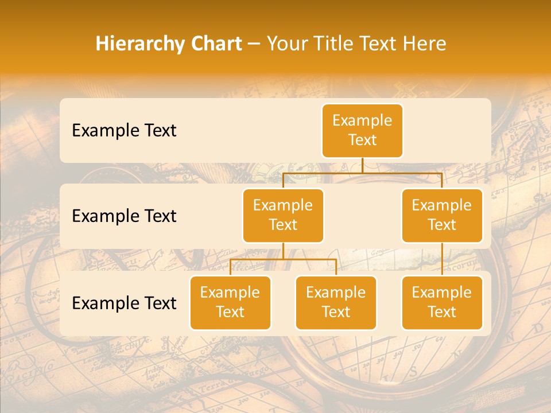The height and width of the screenshot is (413, 551).
Task: Click the horizontal connector below the top-level box
Action: [362, 173]
